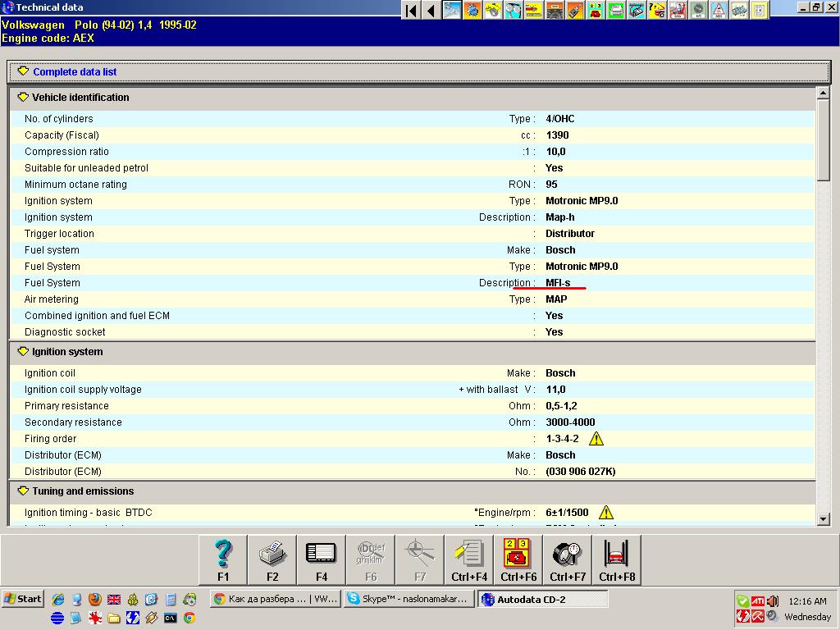The height and width of the screenshot is (630, 840).
Task: Click the previous page arrow in toolbar
Action: click(431, 11)
